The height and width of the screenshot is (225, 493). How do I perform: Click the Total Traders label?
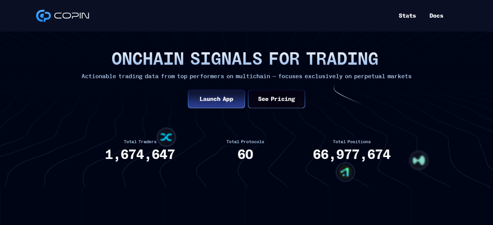tap(140, 142)
